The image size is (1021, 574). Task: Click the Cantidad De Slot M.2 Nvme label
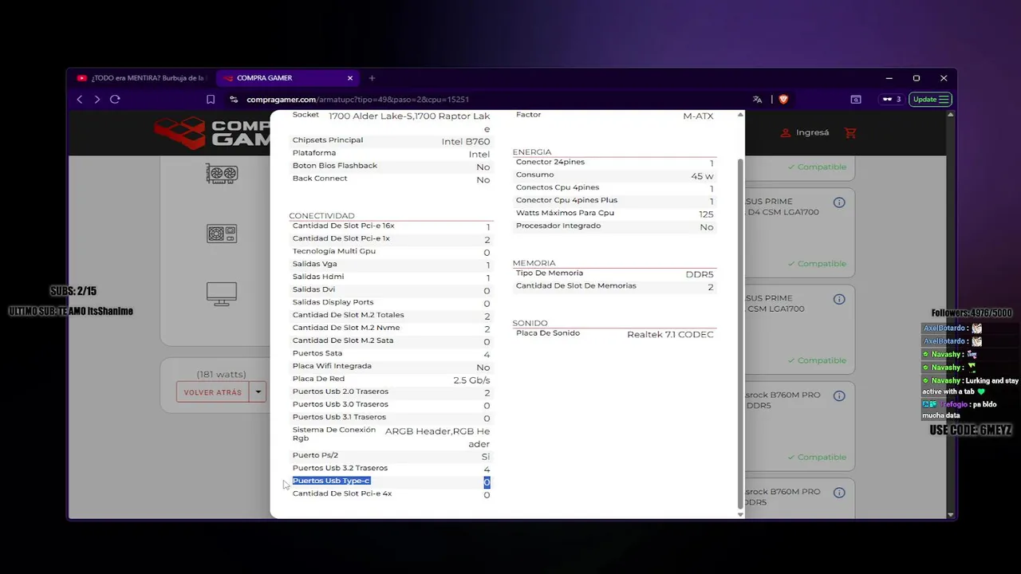pos(346,328)
